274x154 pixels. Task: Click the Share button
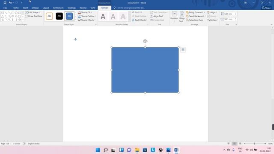point(266,8)
